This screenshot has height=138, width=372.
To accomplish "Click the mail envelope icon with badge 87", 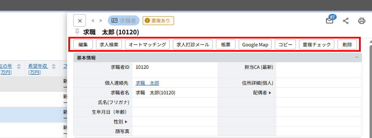I will 330,21.
